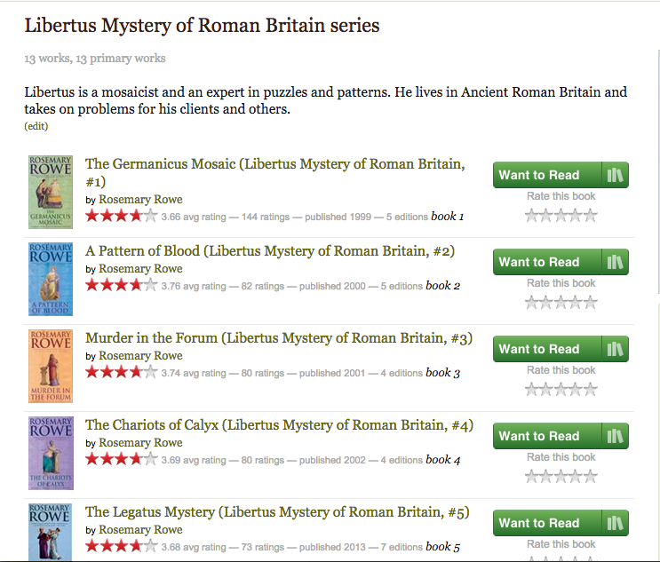Expand shelf menu for The Legatus Mystery
The image size is (660, 562).
pos(615,523)
